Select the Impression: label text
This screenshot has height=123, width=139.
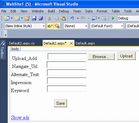[22, 83]
